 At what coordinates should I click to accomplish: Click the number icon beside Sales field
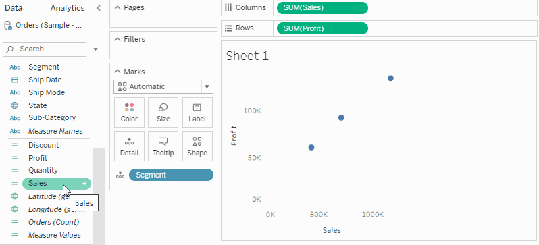point(15,184)
